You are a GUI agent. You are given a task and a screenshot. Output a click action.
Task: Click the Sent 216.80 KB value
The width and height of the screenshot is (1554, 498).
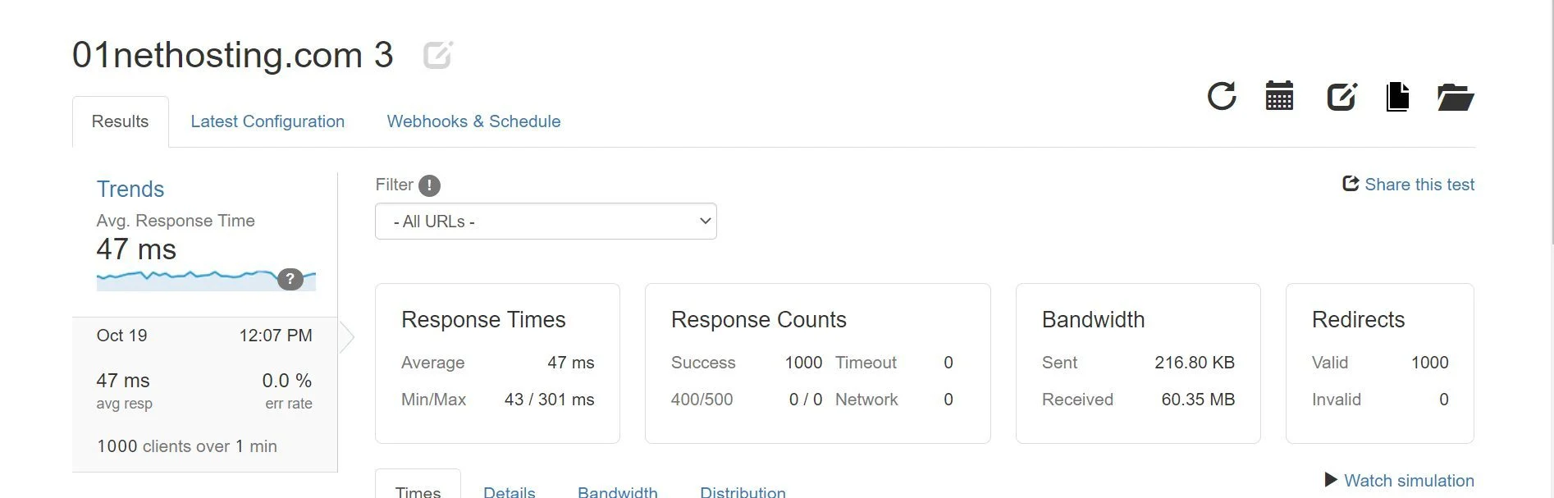click(1195, 363)
